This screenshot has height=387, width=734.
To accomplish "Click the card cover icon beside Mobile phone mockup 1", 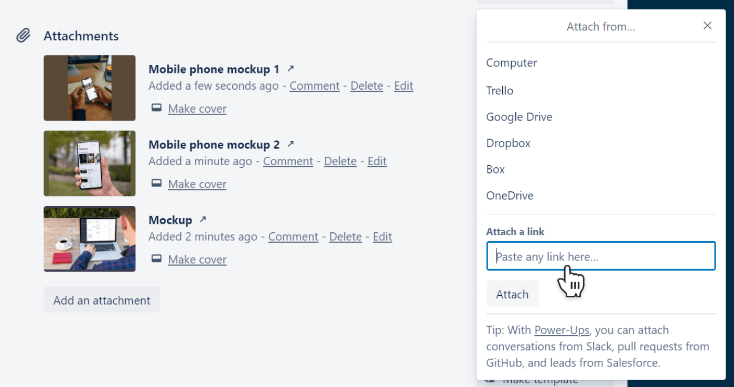I will pos(156,107).
